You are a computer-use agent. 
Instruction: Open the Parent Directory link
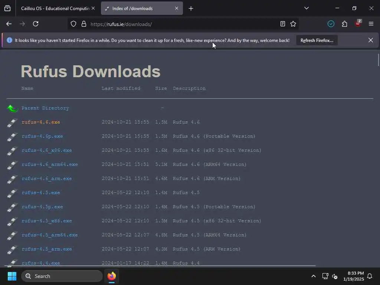(45, 108)
